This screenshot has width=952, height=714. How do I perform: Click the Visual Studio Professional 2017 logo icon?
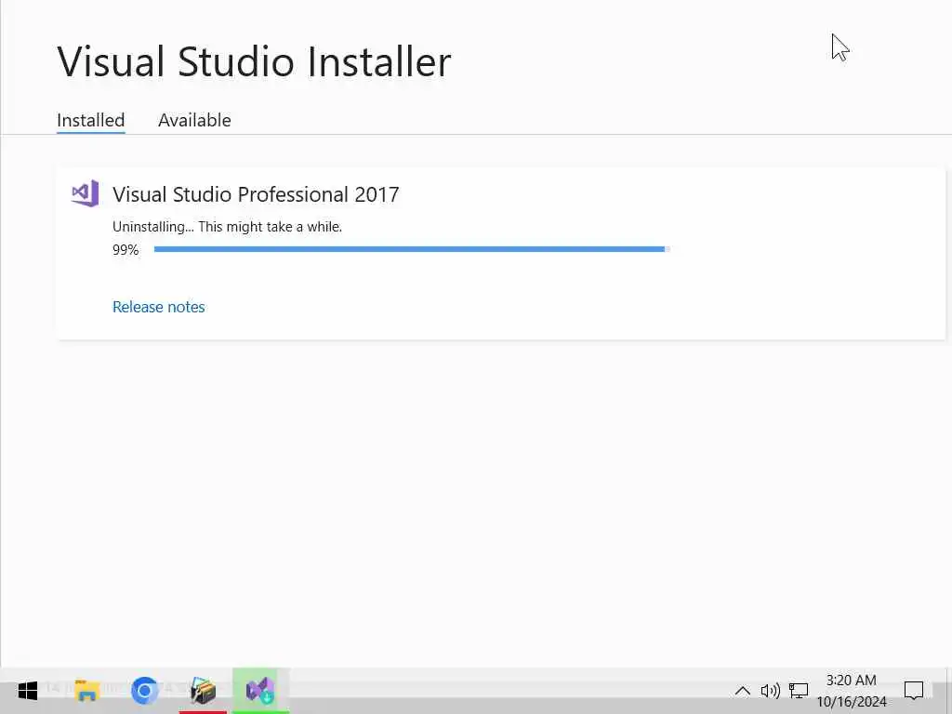(x=85, y=193)
